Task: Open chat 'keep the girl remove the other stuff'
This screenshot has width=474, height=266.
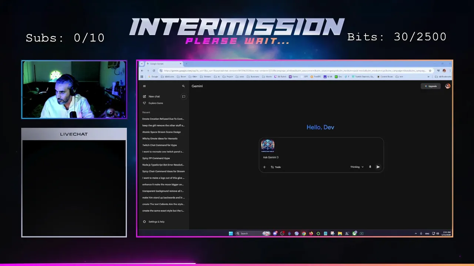Action: [x=163, y=125]
